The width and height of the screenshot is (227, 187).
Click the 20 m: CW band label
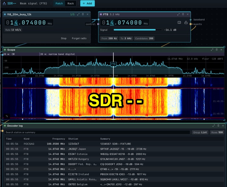tap(9, 54)
